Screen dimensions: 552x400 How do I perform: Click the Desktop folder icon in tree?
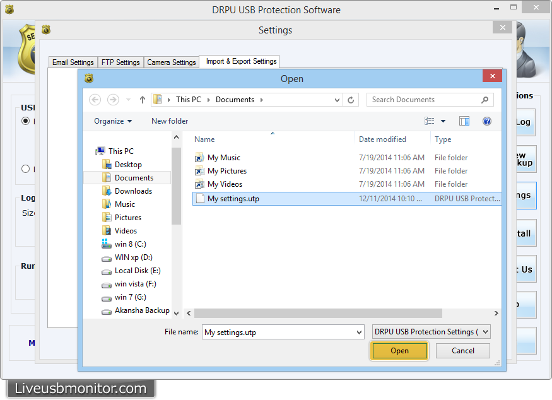107,165
